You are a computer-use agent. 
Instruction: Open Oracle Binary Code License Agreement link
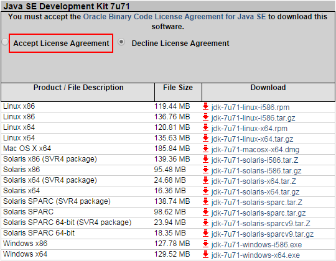(x=174, y=17)
